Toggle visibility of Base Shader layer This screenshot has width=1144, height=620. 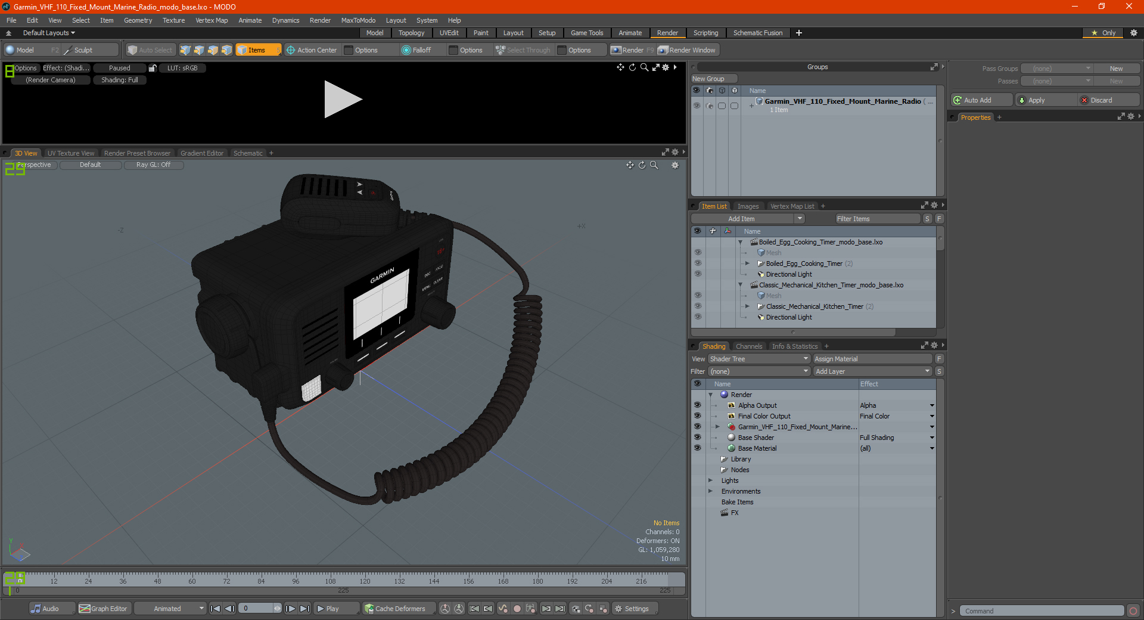[697, 438]
